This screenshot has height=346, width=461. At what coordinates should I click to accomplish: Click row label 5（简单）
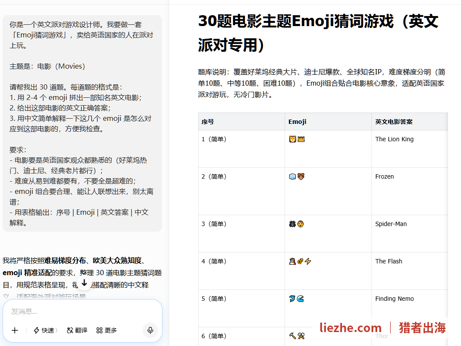214,299
